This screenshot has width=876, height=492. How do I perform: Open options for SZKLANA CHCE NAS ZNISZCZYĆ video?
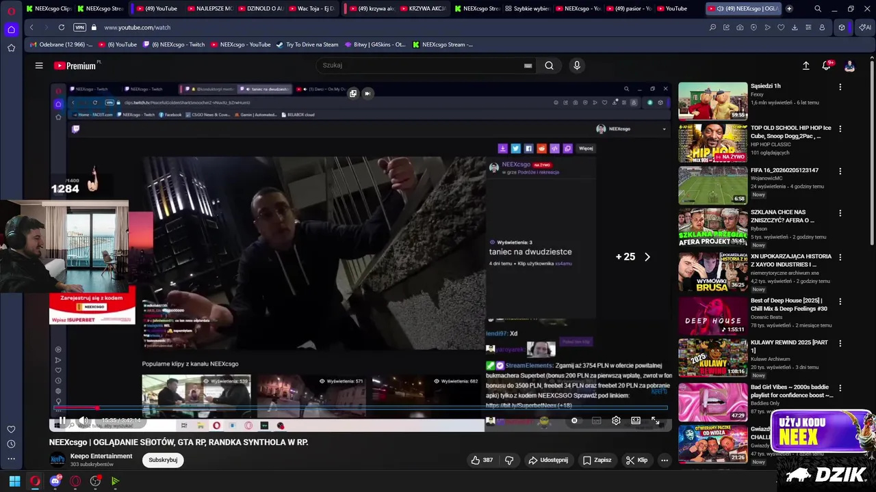click(x=840, y=213)
